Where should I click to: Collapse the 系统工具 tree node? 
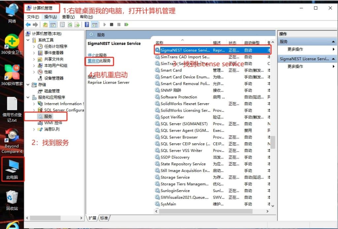coord(28,40)
